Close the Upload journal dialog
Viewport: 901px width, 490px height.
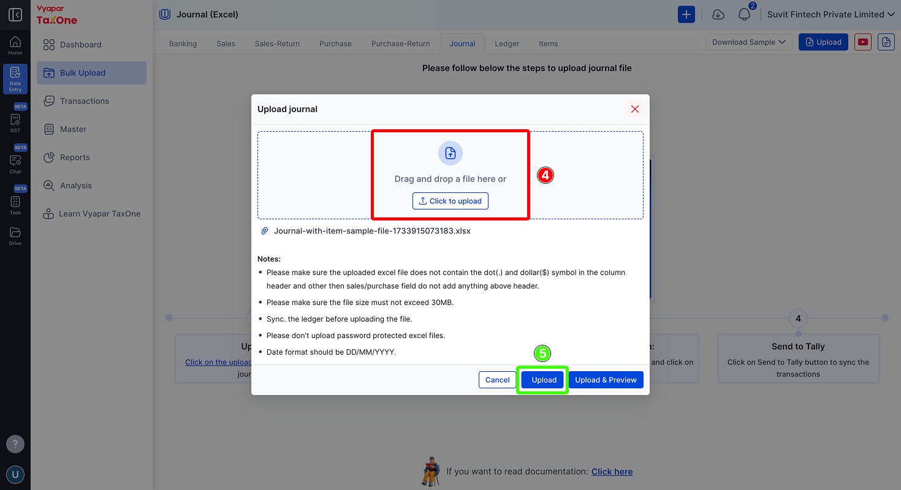[x=635, y=109]
